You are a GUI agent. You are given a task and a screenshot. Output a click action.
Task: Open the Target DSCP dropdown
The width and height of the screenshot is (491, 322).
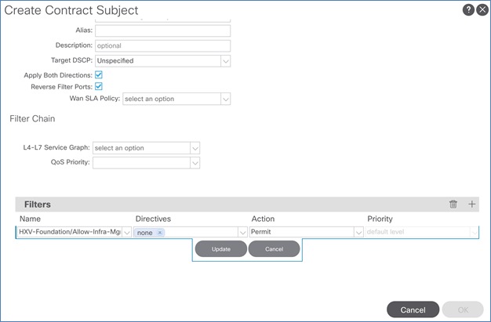point(225,60)
